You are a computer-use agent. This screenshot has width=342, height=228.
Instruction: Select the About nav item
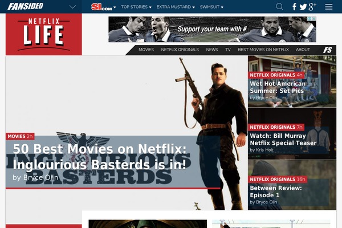tap(303, 50)
